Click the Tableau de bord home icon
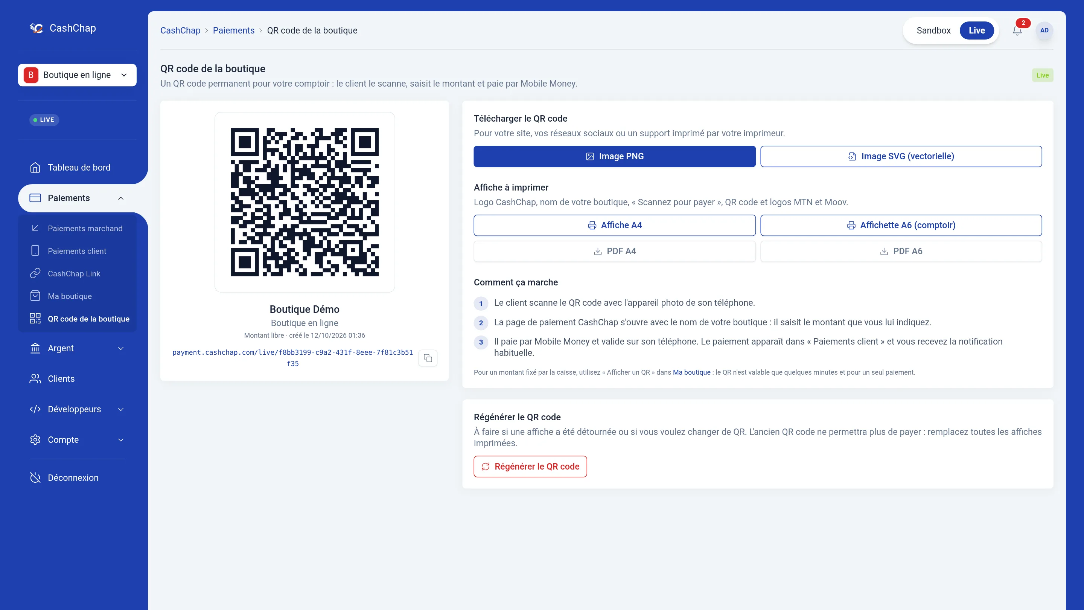The height and width of the screenshot is (610, 1084). click(x=35, y=168)
